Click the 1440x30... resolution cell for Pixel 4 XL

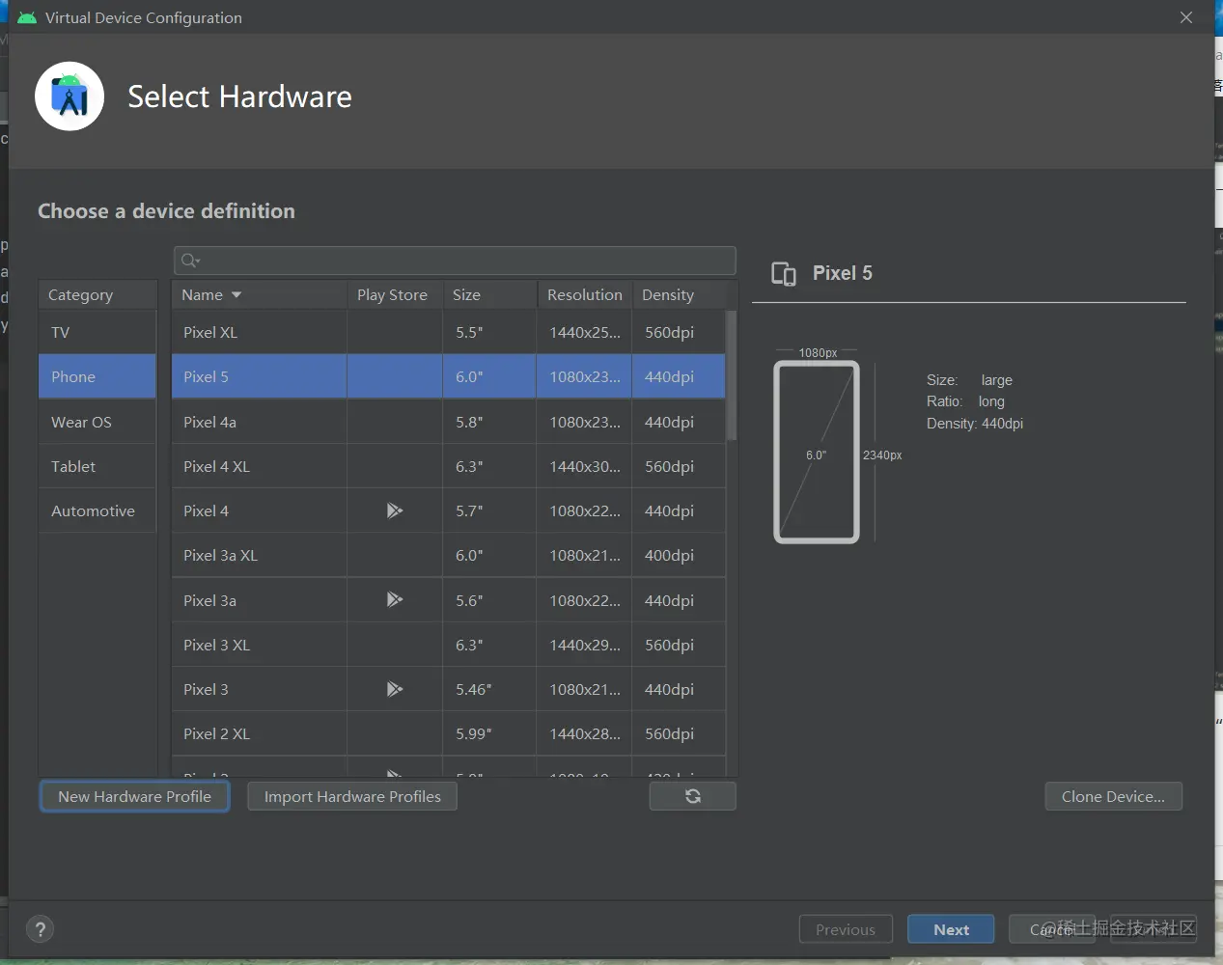(584, 466)
